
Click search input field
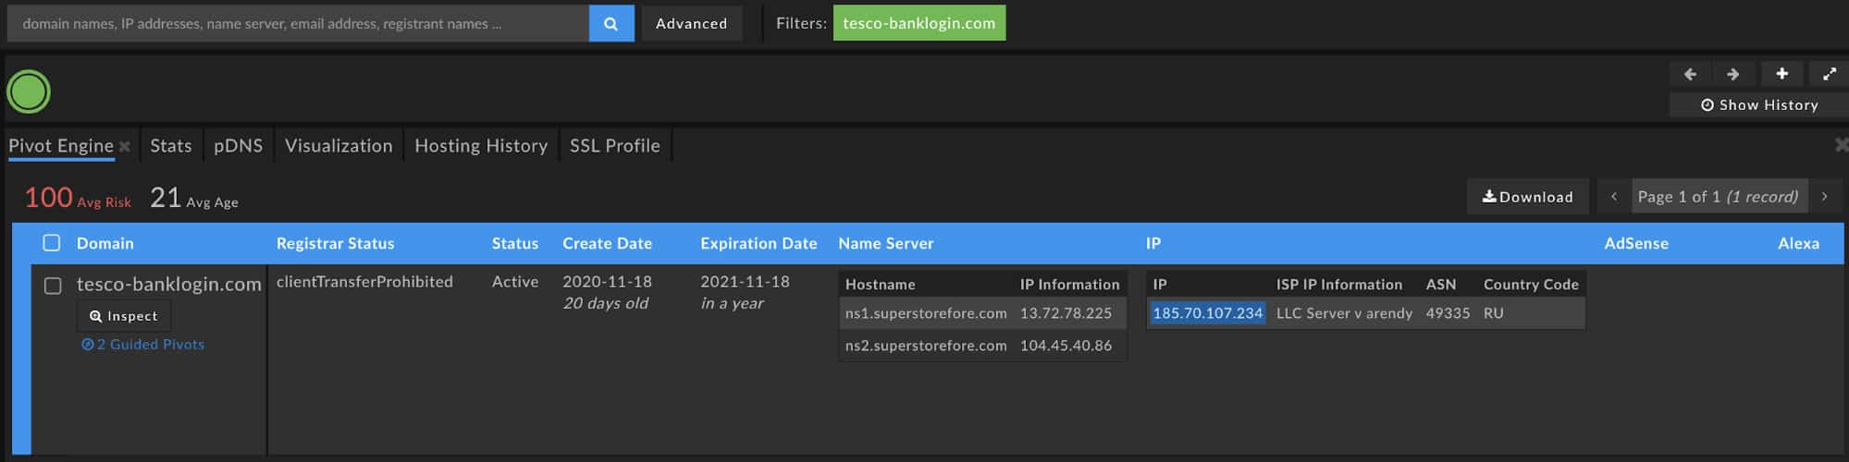tap(298, 23)
